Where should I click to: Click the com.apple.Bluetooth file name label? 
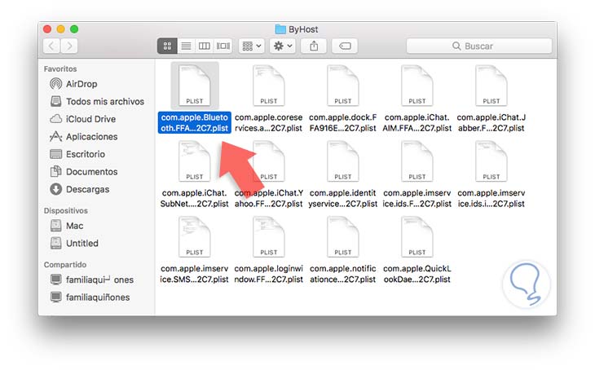(194, 122)
